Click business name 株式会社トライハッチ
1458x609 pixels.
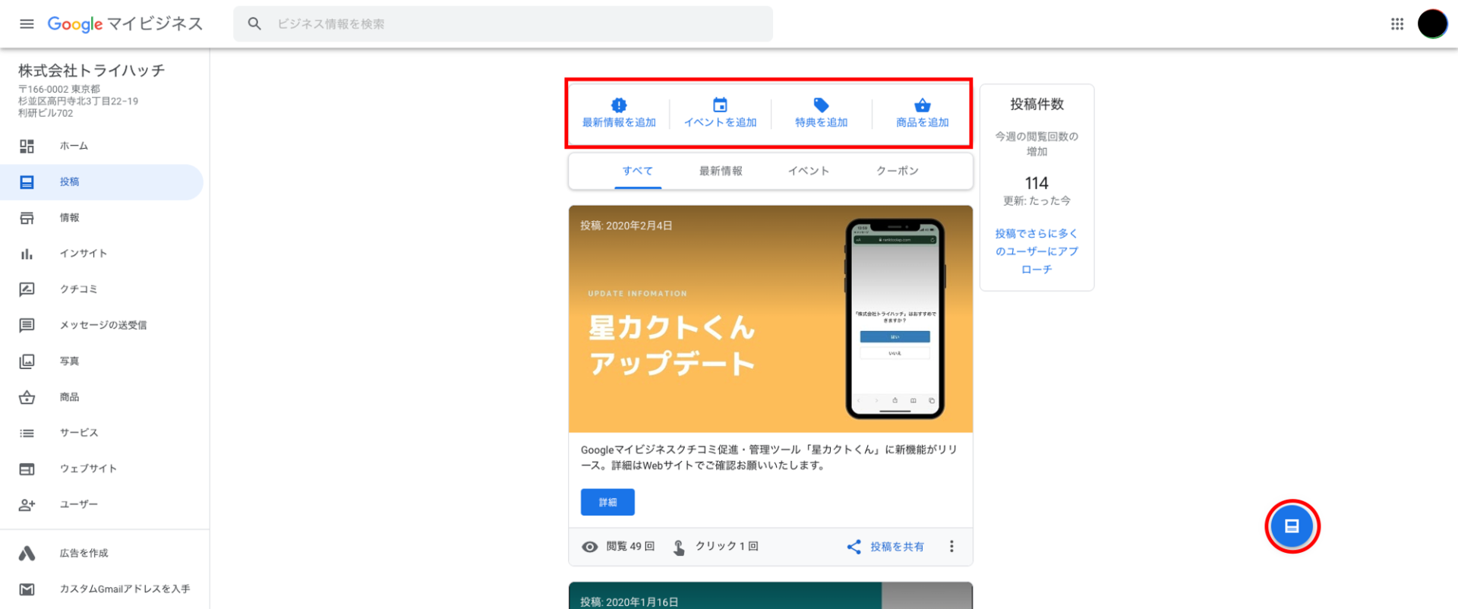pos(91,71)
